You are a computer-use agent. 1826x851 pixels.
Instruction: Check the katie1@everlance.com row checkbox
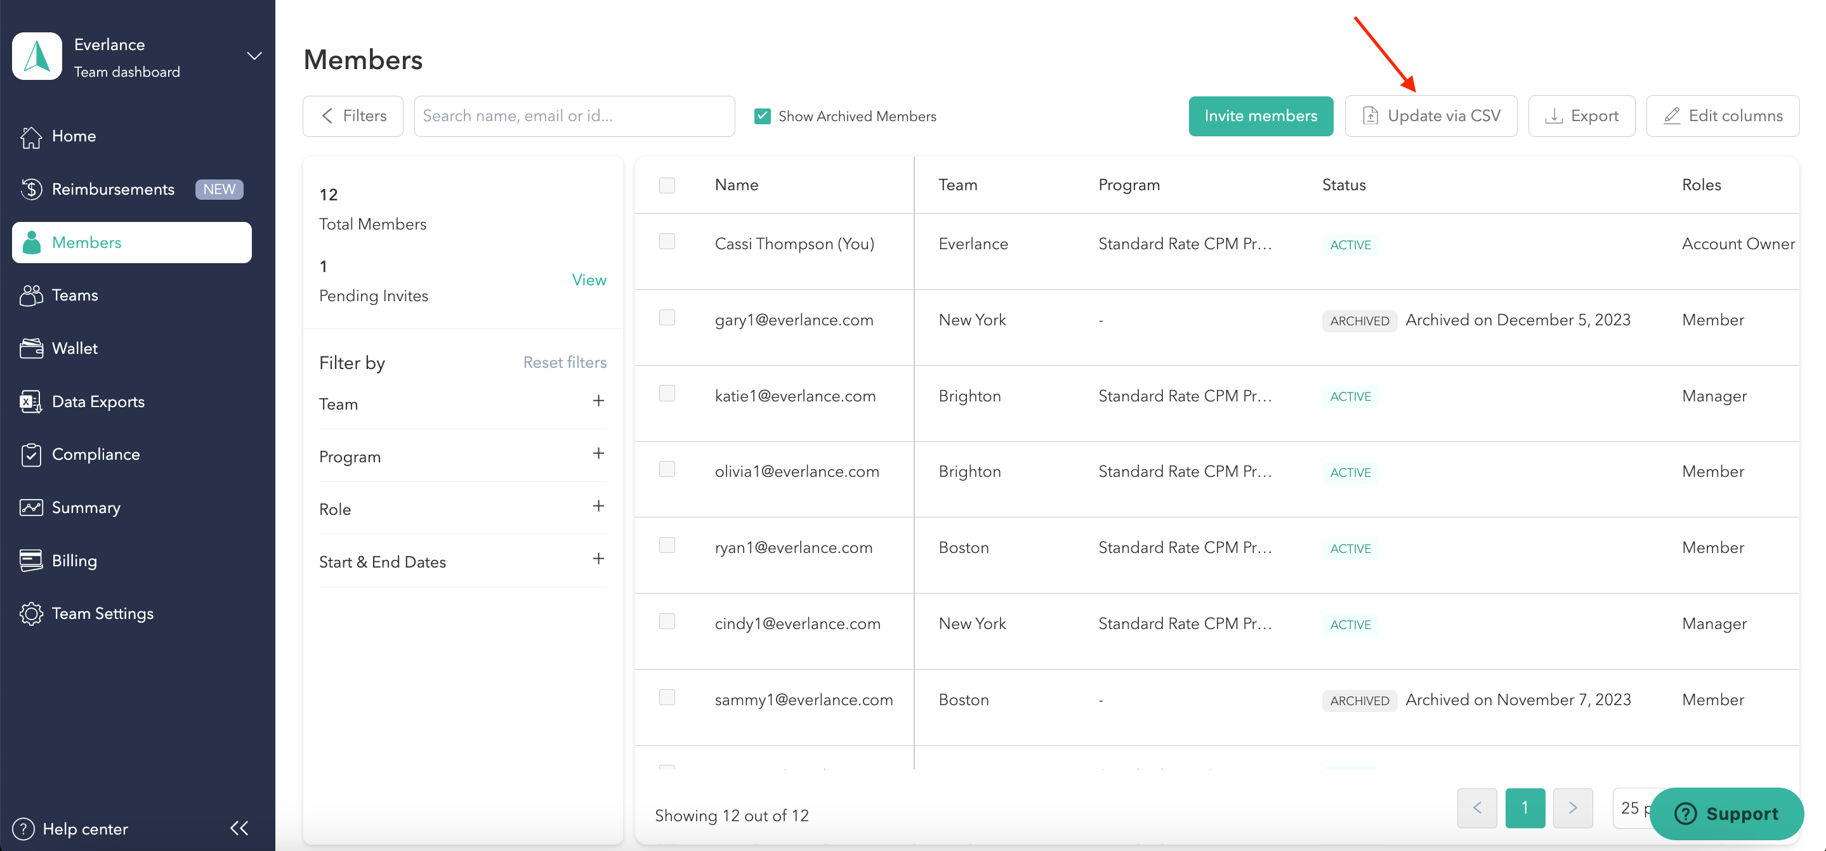point(666,393)
